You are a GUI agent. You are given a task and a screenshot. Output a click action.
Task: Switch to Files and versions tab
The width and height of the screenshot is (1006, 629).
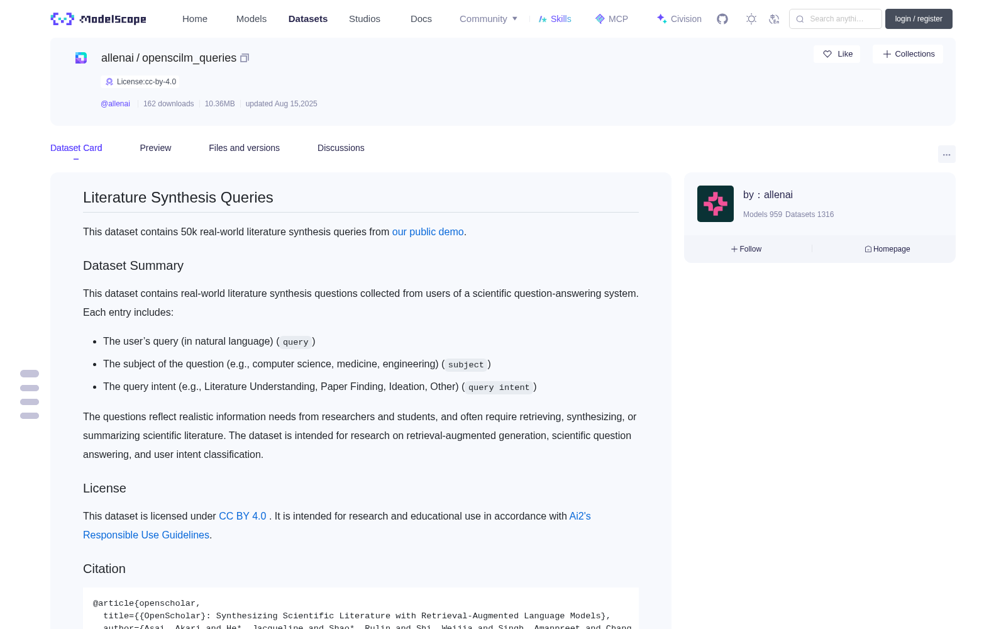[x=244, y=148]
